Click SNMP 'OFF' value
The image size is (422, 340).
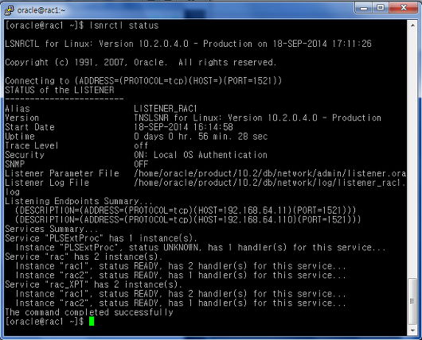coord(141,164)
